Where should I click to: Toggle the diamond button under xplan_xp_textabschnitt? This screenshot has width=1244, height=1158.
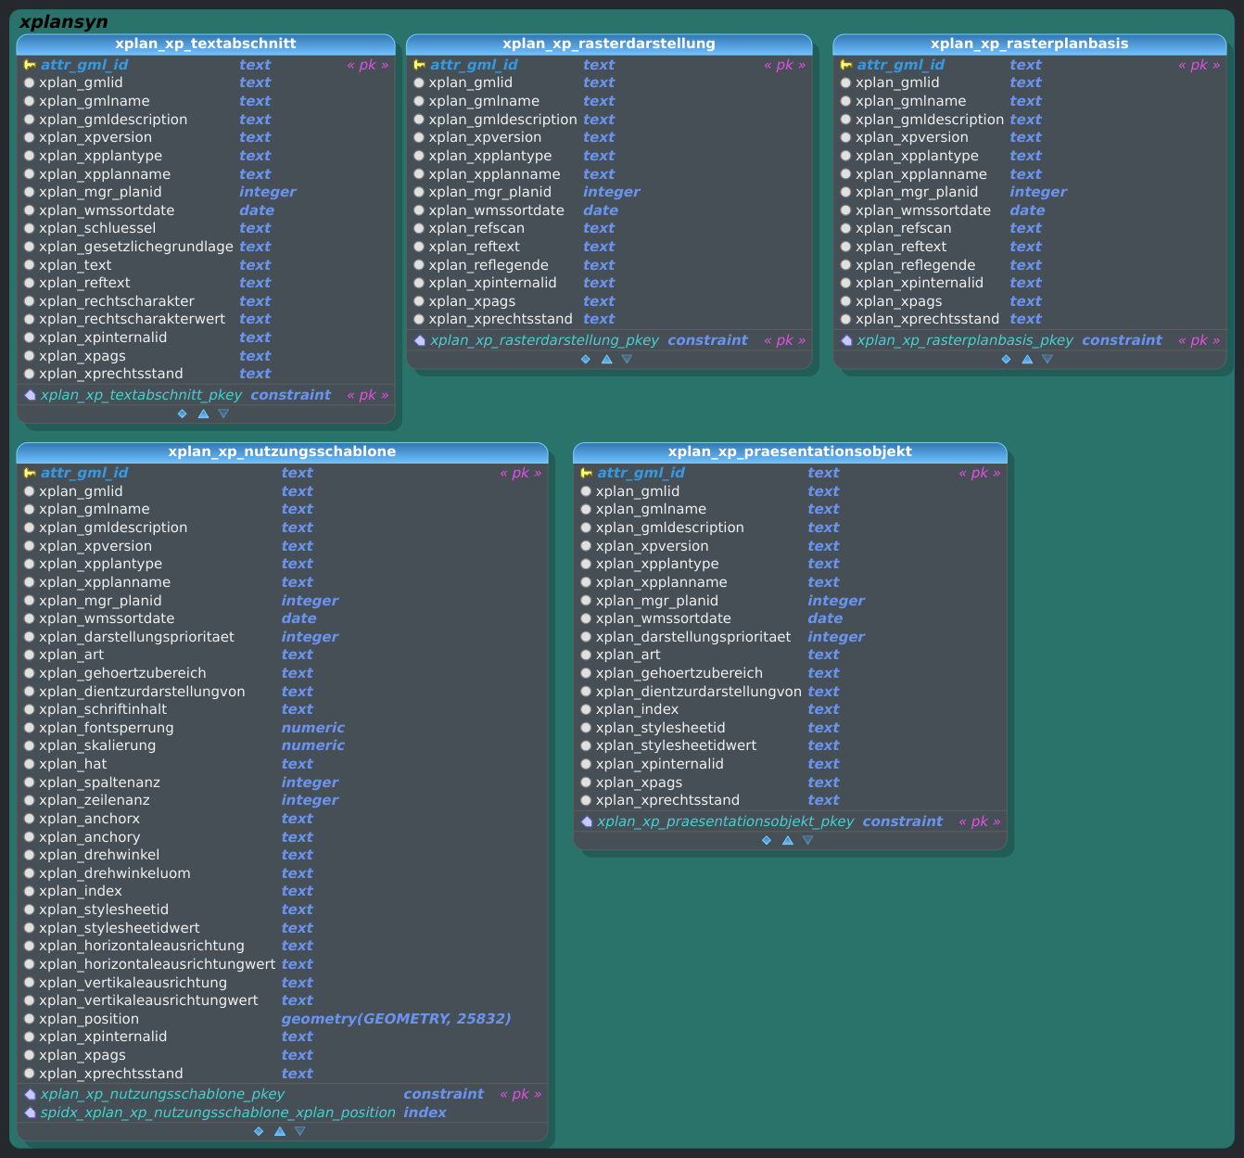coord(182,414)
